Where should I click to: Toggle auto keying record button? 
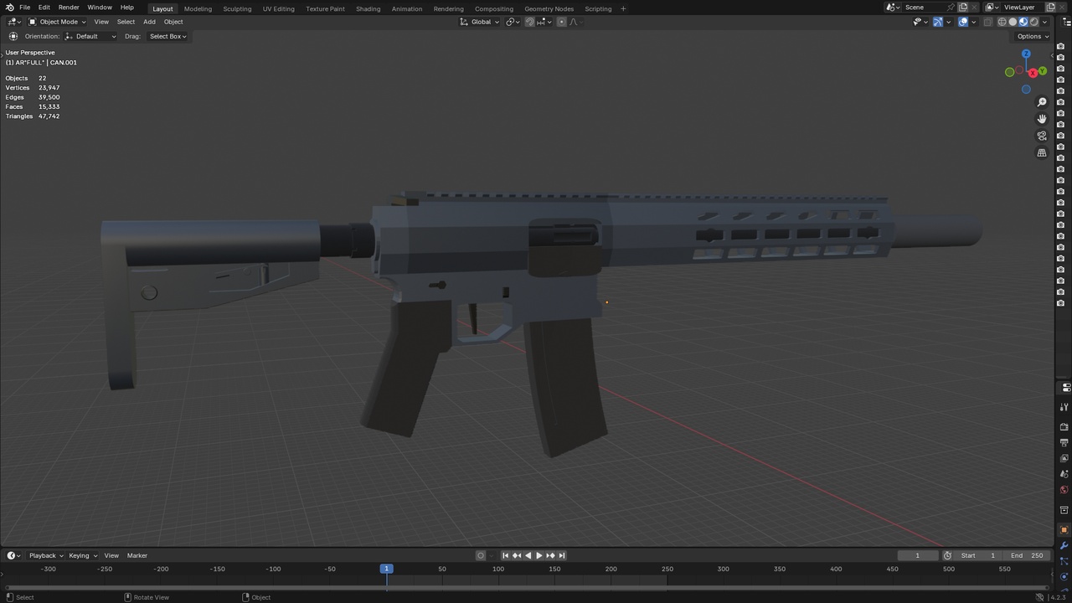(481, 555)
